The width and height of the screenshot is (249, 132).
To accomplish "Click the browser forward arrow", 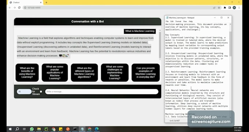I will tap(14, 8).
